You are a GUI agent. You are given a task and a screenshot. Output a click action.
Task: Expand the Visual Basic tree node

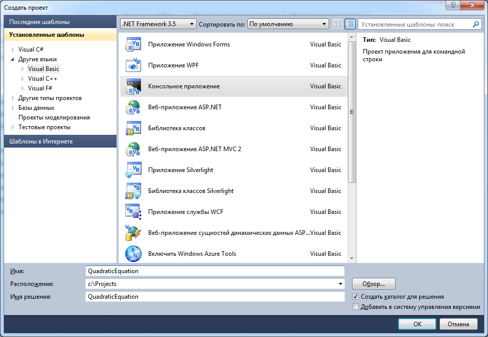tap(22, 69)
